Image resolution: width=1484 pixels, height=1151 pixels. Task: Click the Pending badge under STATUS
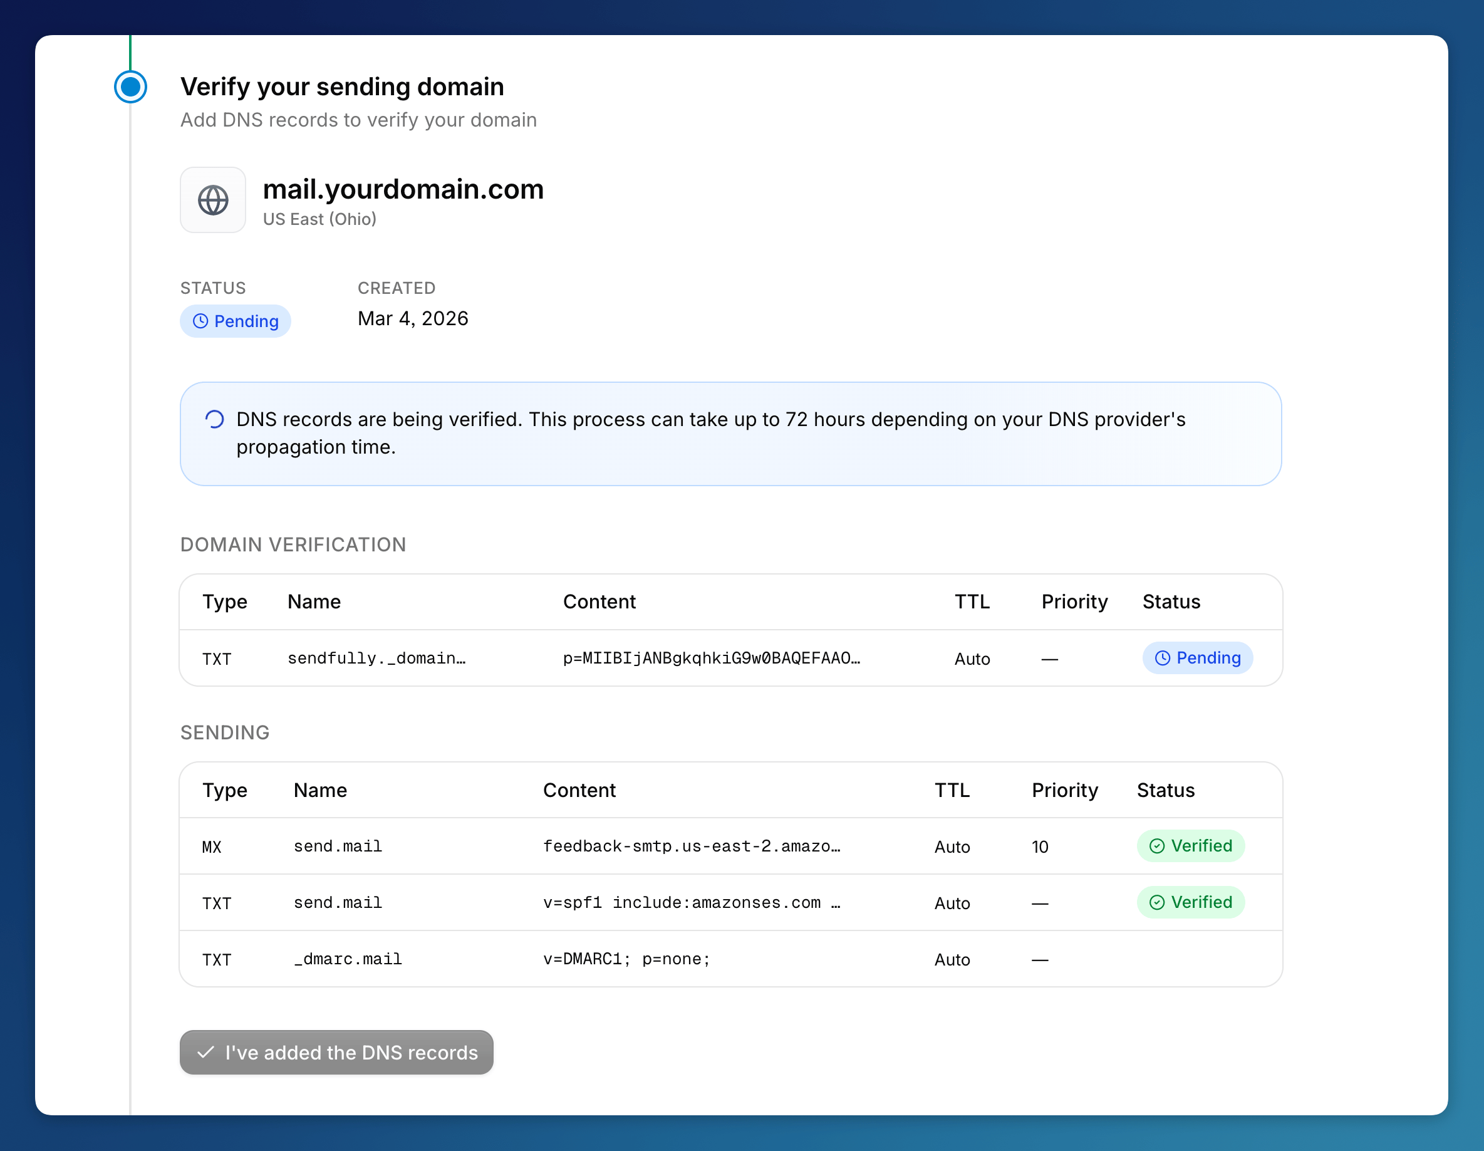click(x=235, y=321)
